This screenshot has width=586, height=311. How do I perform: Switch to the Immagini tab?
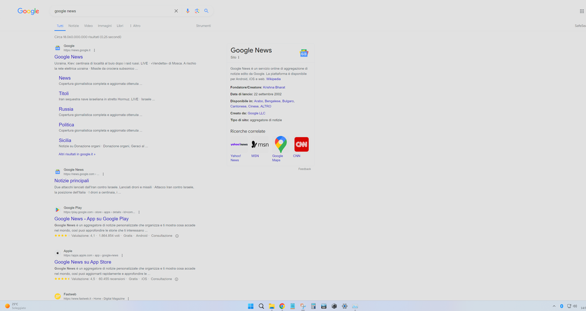[105, 26]
